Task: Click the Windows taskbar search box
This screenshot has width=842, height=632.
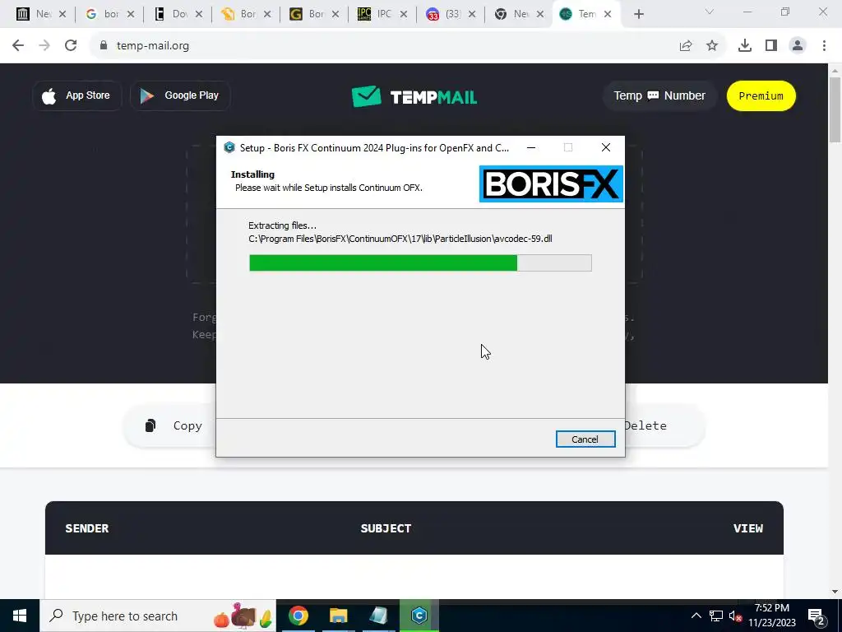Action: click(x=158, y=616)
